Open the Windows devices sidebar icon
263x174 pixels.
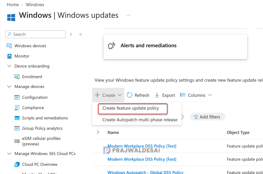tap(9, 46)
